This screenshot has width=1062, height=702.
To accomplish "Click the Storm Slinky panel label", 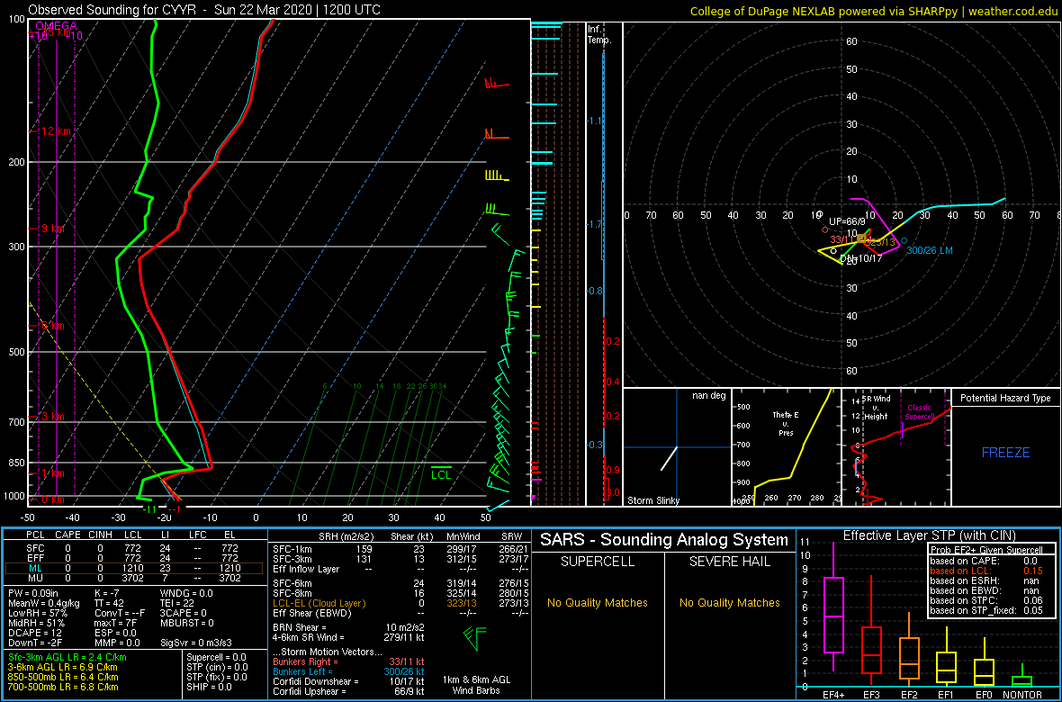I will (653, 500).
